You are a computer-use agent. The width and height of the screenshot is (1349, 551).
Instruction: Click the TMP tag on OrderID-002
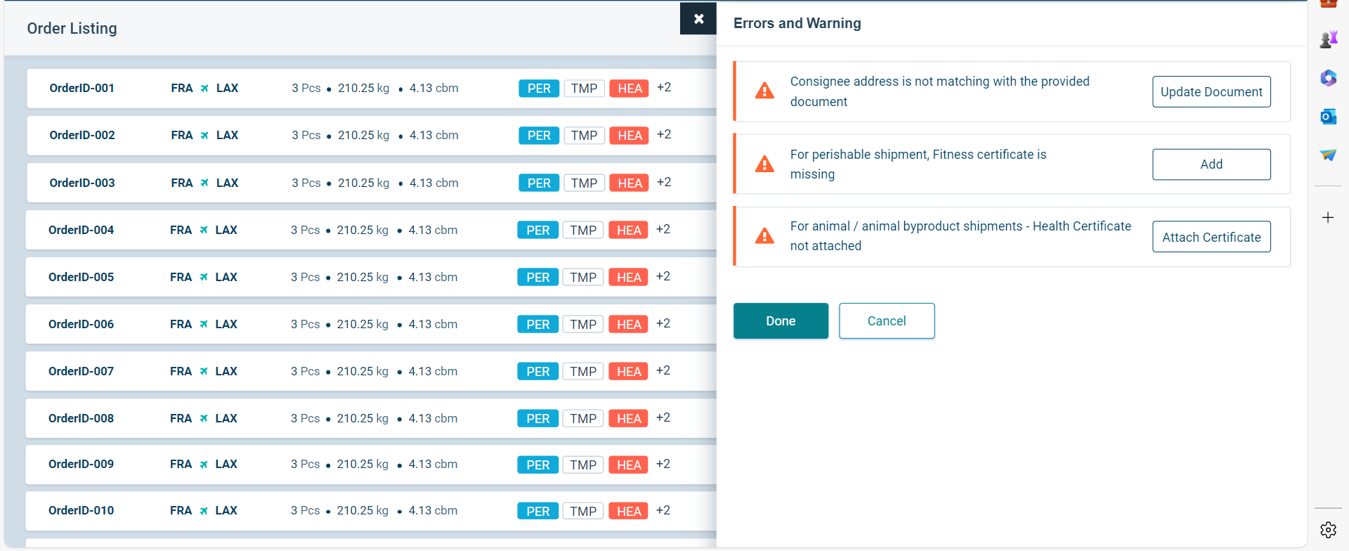pos(584,136)
